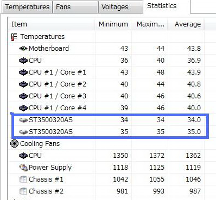The width and height of the screenshot is (216, 200).
Task: Click CPU fan minimum value 1350
Action: (120, 156)
